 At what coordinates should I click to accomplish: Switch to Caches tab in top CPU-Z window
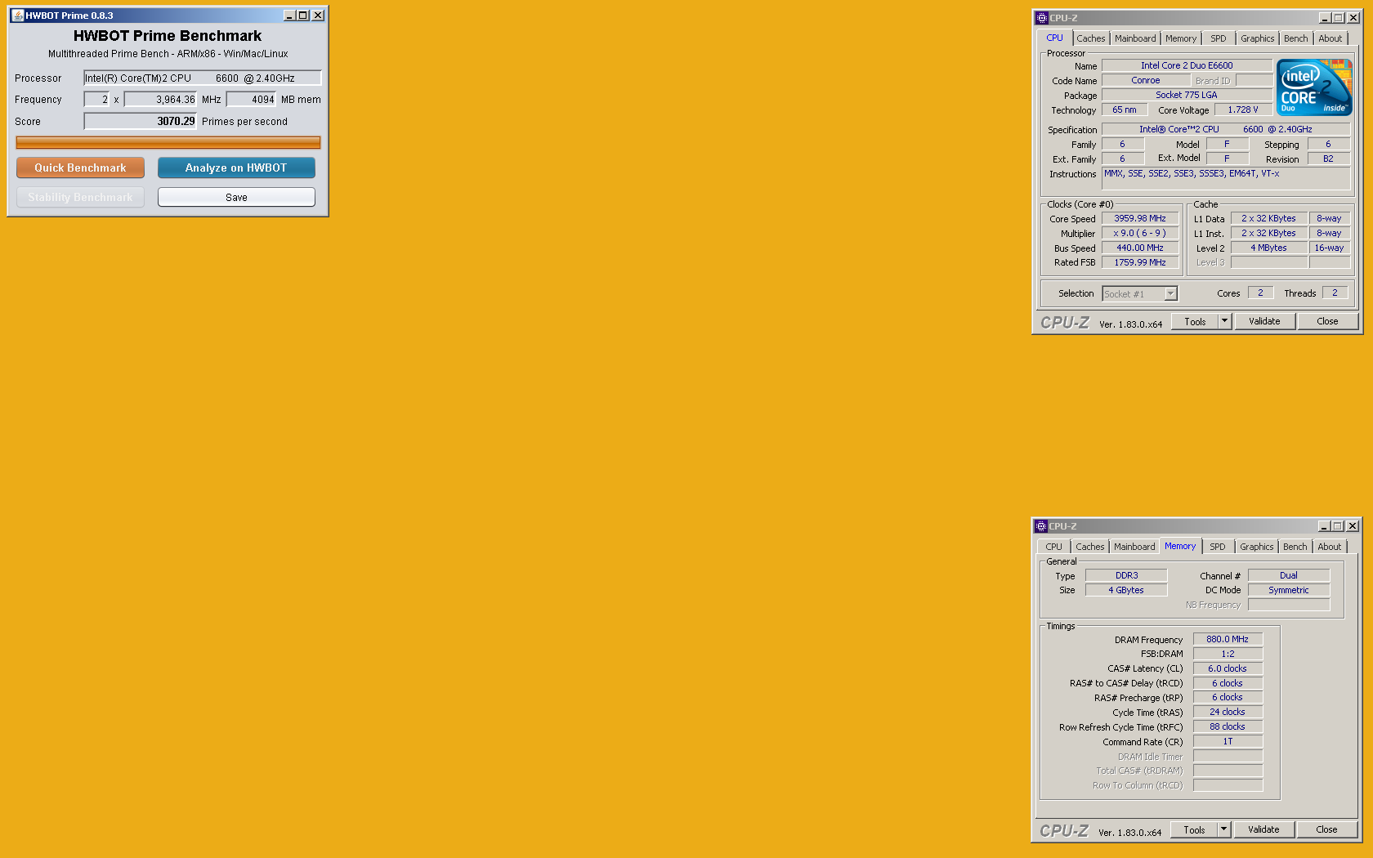1090,38
